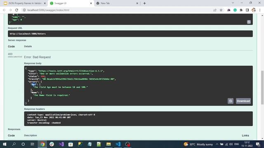This screenshot has width=264, height=148.
Task: Go back to previous page
Action: 4,10
